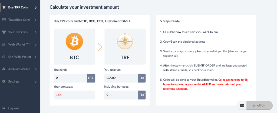Viewport: 277px width, 113px height.
Task: Click the shopping cart icon beside Buy TRF Coin
Action: [x=4, y=8]
